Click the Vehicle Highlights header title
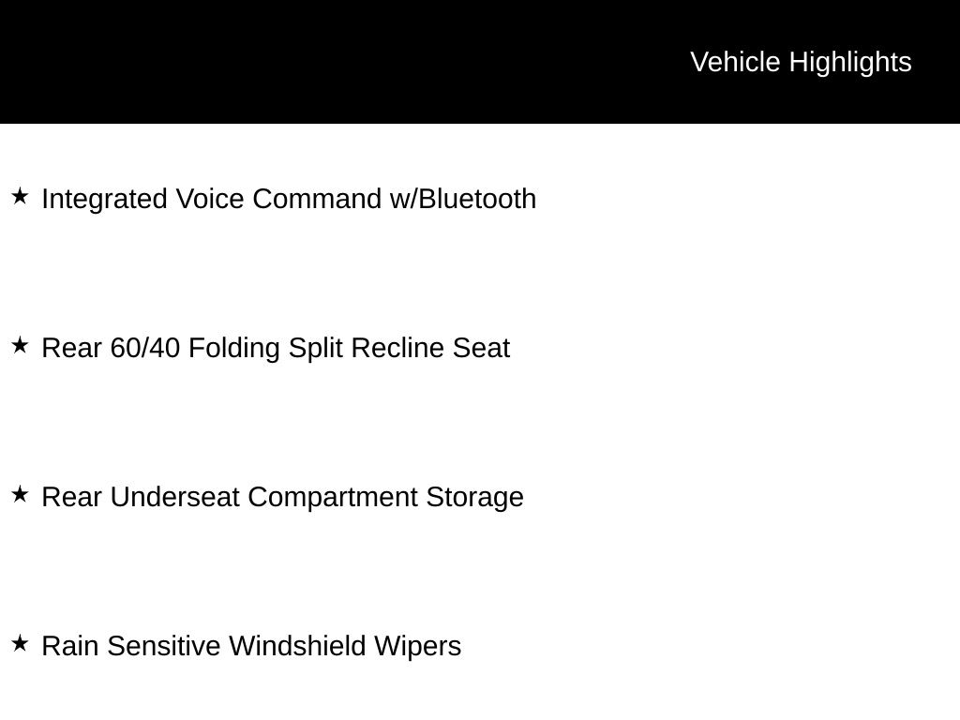 [801, 62]
